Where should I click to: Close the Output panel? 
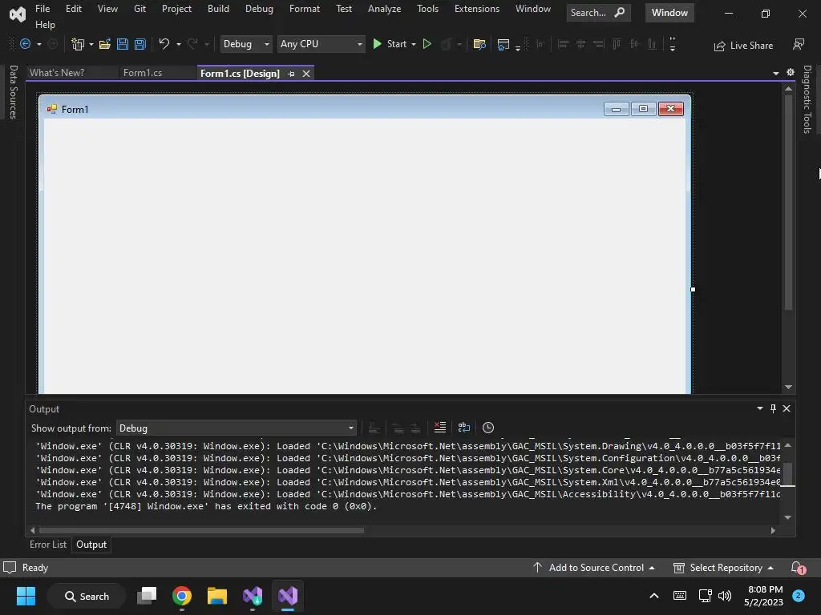click(x=787, y=408)
